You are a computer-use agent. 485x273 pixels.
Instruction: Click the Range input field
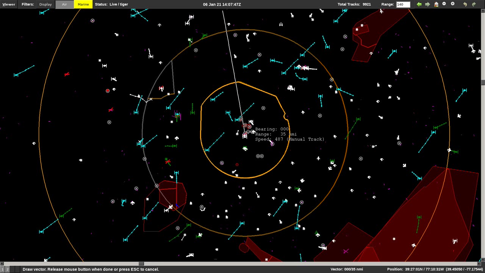coord(403,4)
